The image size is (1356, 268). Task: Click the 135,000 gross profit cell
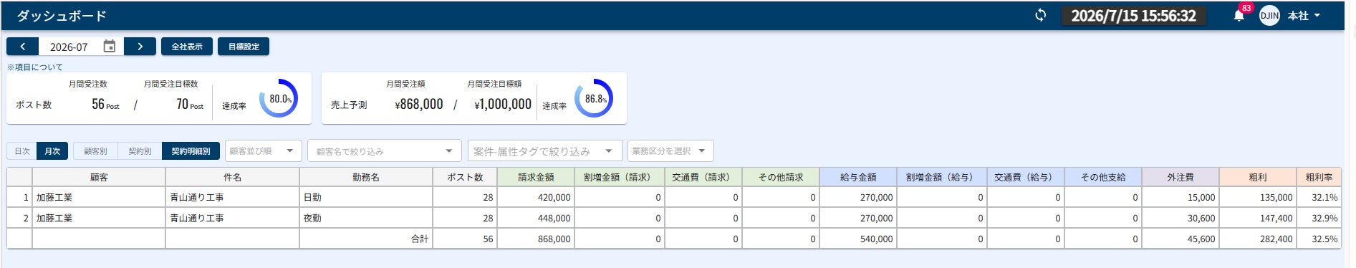point(1258,197)
